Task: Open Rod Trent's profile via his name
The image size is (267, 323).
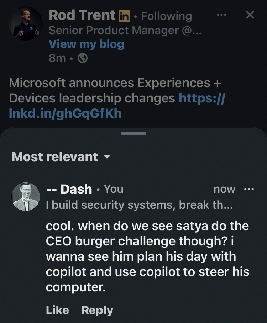Action: (82, 15)
